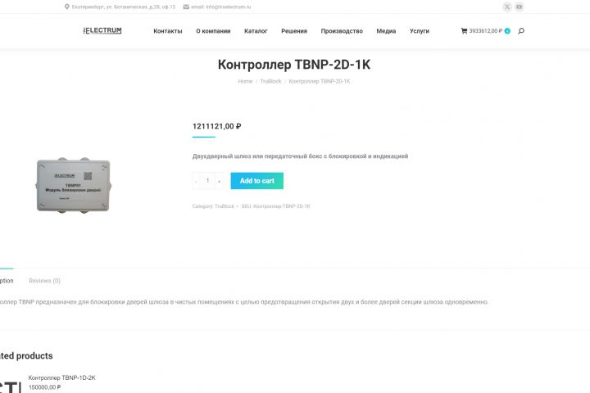Follow the TruBlock breadcrumb link
The image size is (590, 393).
tap(271, 81)
